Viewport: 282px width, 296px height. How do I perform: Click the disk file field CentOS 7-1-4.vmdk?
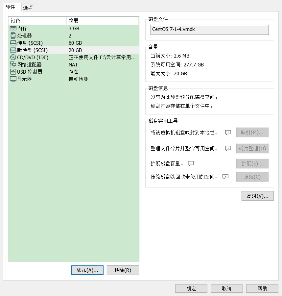tap(210, 30)
